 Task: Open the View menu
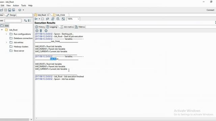pos(8,5)
